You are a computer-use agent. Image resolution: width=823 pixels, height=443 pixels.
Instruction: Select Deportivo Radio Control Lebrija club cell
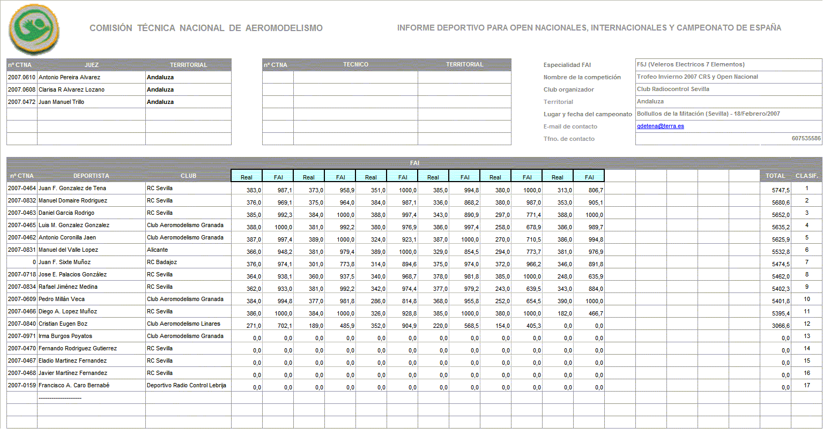187,386
